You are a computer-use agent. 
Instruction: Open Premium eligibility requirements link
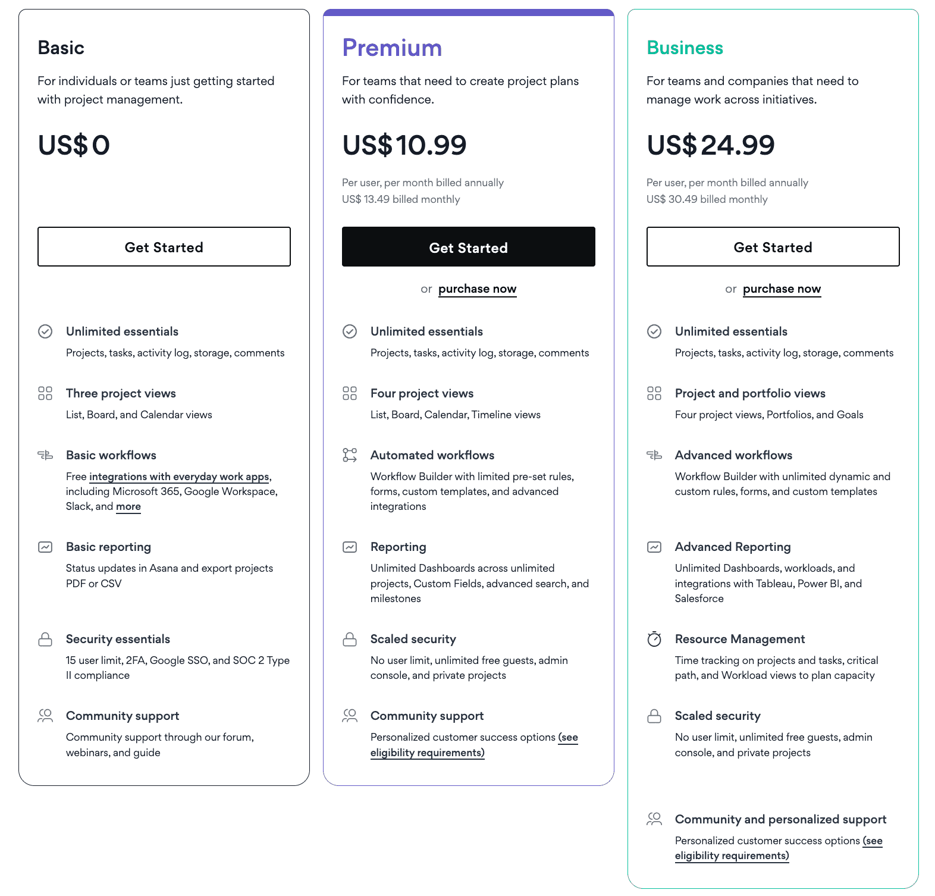click(474, 745)
